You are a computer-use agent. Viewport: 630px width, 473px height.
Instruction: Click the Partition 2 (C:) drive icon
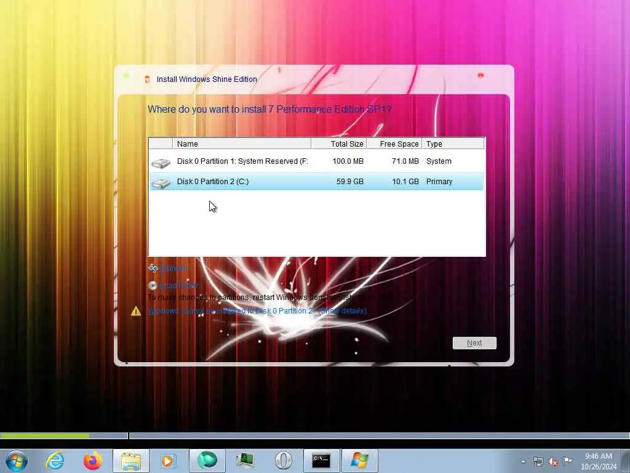(x=161, y=184)
